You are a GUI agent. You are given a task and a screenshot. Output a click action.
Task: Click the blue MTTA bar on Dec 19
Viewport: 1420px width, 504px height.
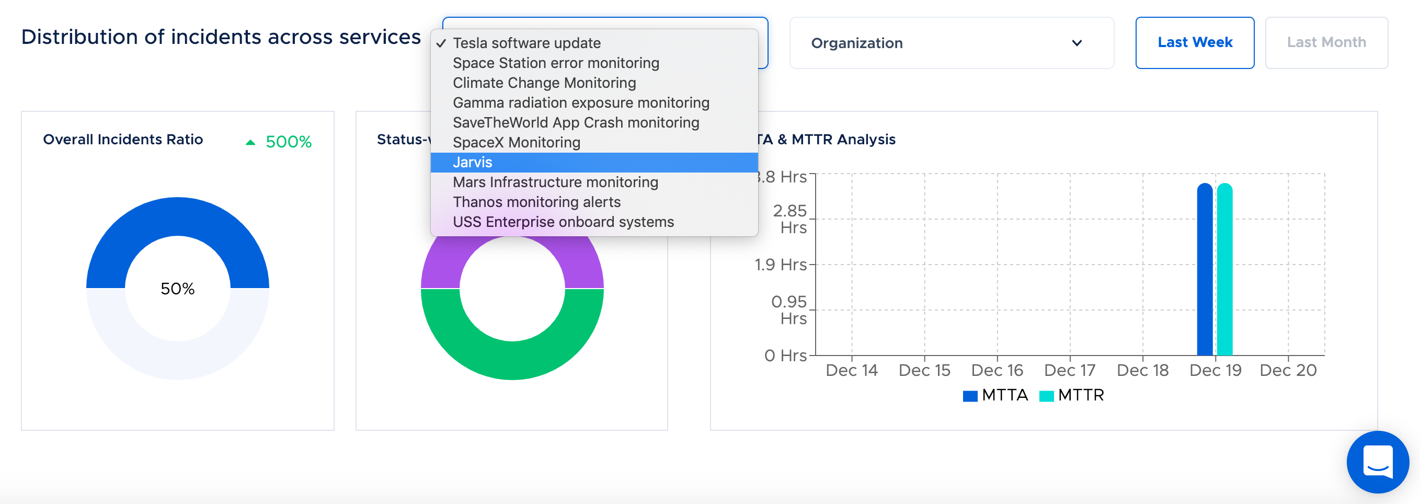(x=1205, y=269)
